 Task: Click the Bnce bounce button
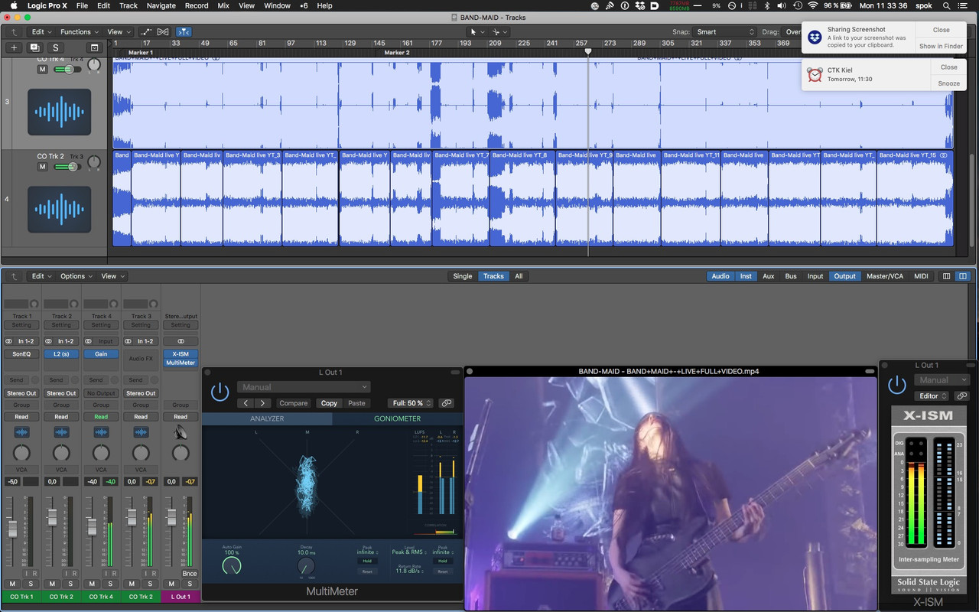[x=190, y=574]
